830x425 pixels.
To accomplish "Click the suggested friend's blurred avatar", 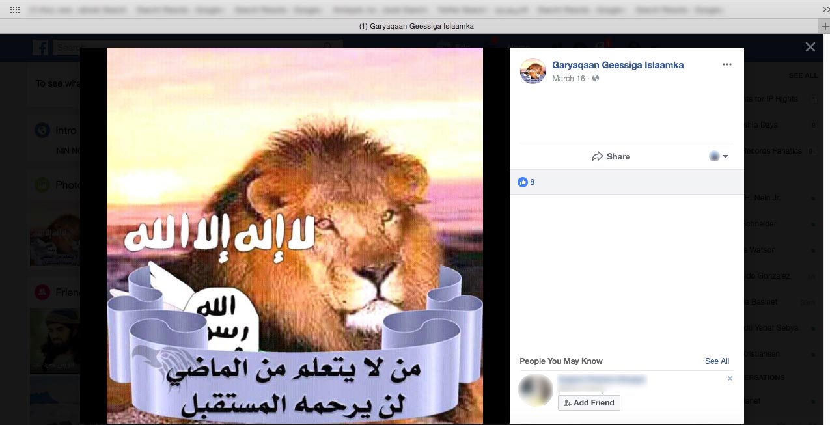I will coord(536,390).
